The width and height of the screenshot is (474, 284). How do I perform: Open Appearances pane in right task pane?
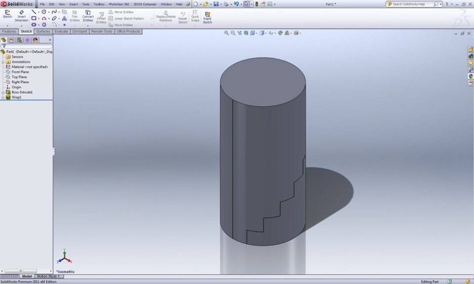471,76
